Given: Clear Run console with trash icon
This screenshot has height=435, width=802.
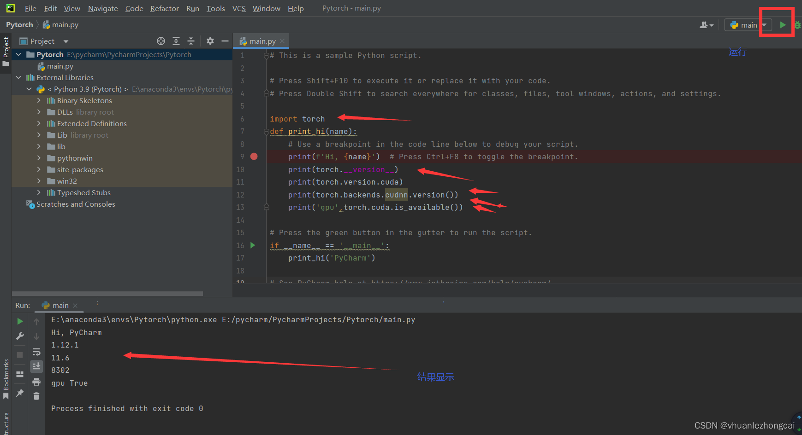Looking at the screenshot, I should [x=36, y=396].
